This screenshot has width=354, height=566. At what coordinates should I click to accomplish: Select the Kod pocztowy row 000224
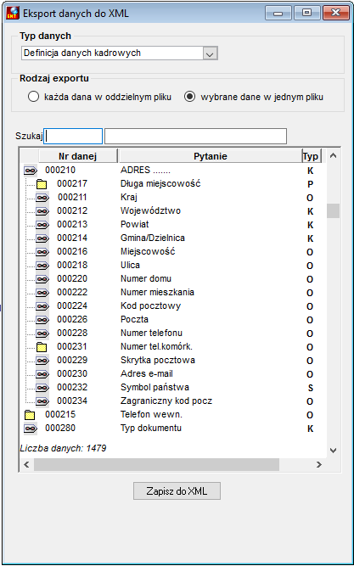(173, 306)
